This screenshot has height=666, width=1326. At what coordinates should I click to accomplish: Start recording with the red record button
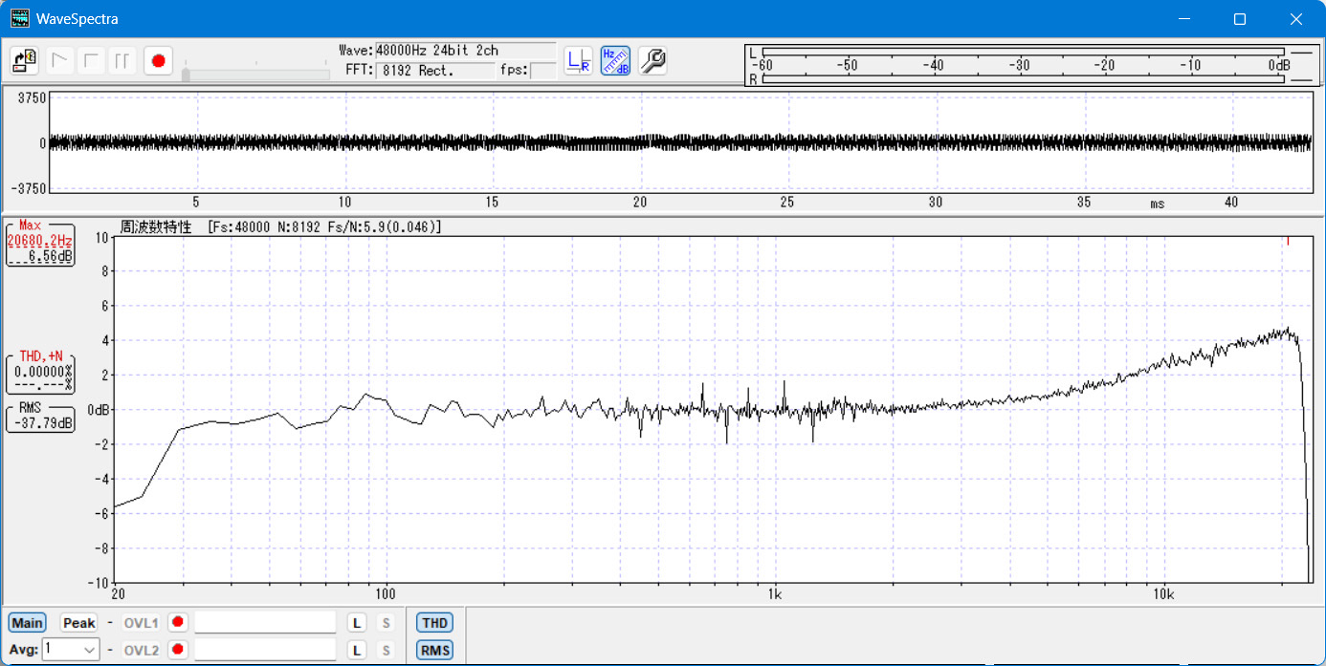(x=158, y=61)
